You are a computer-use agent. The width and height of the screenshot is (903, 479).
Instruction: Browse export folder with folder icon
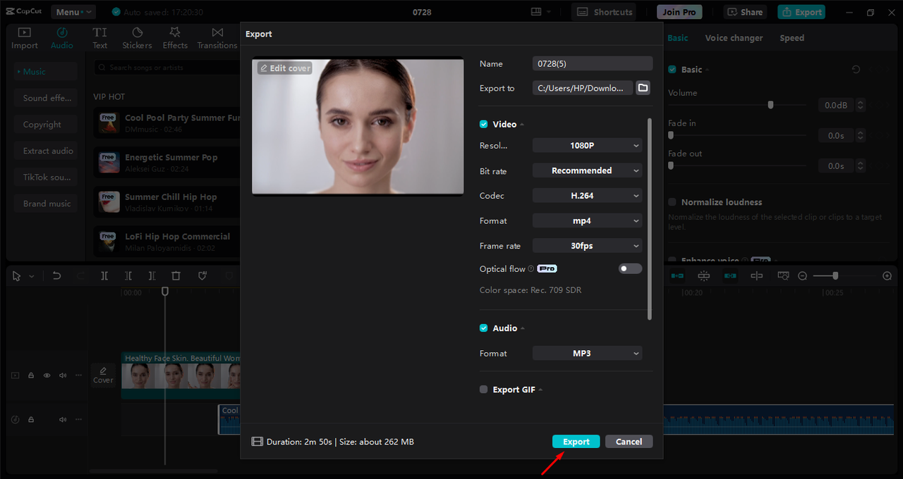[x=643, y=88]
